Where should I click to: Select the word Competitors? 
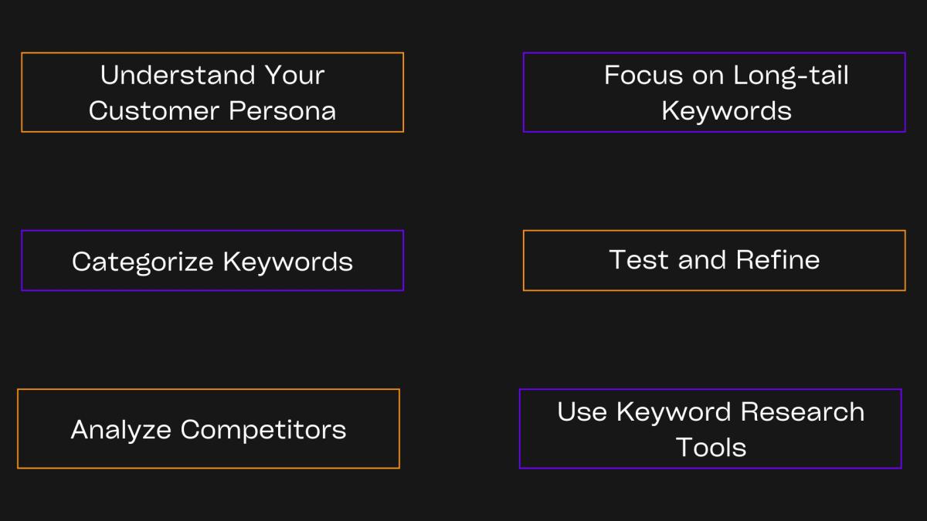click(263, 429)
